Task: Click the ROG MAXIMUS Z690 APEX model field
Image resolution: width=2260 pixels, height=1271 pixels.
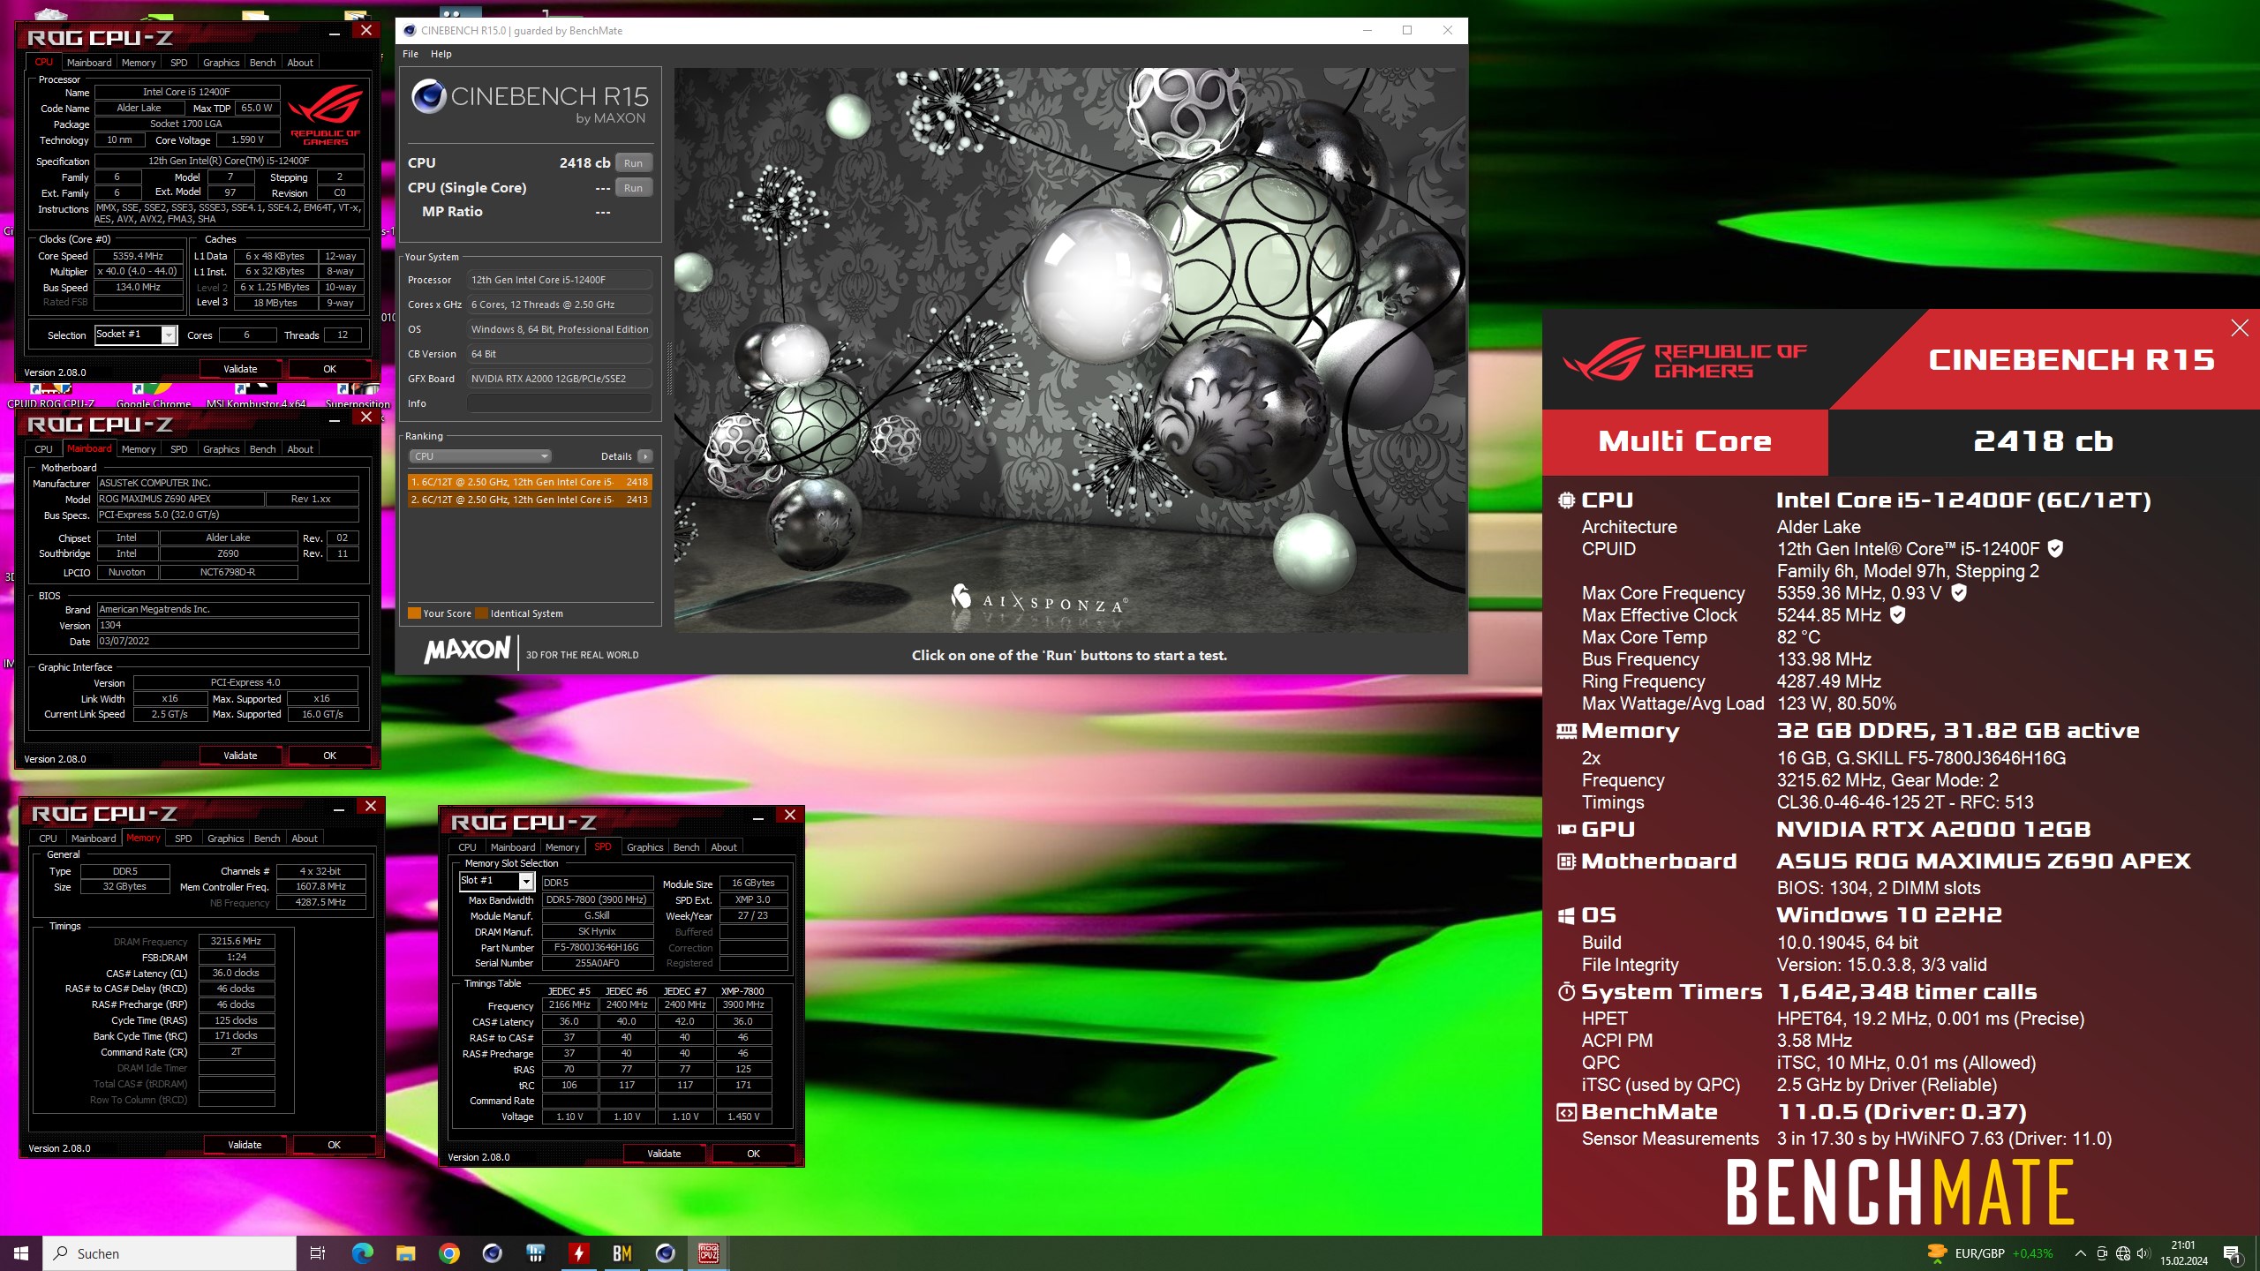Action: 180,499
